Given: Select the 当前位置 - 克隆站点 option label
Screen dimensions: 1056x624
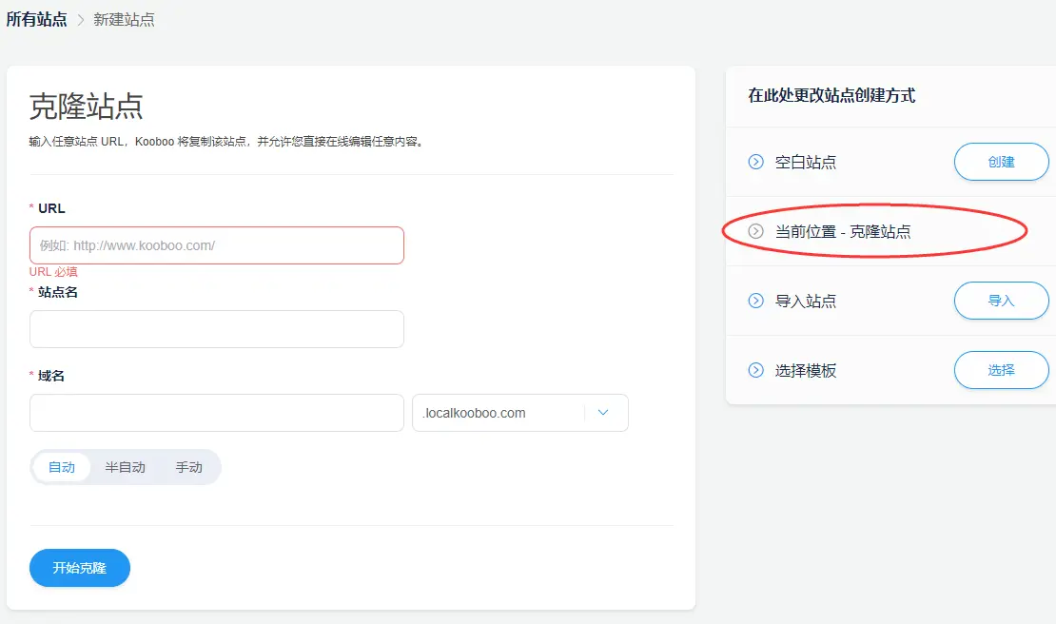Looking at the screenshot, I should 843,231.
